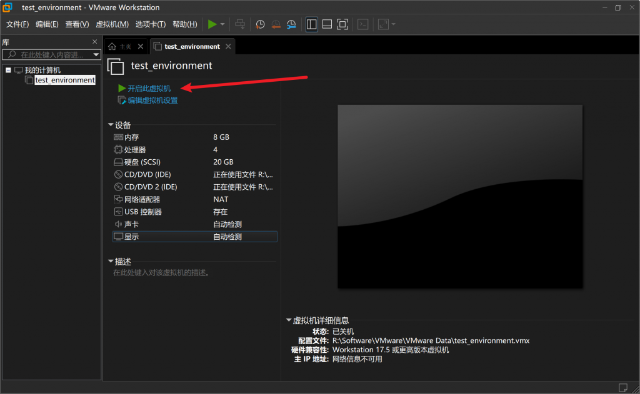Screen dimensions: 640x394
Task: Select the CD/DVD 2 (IDE) device row
Action: pos(195,187)
